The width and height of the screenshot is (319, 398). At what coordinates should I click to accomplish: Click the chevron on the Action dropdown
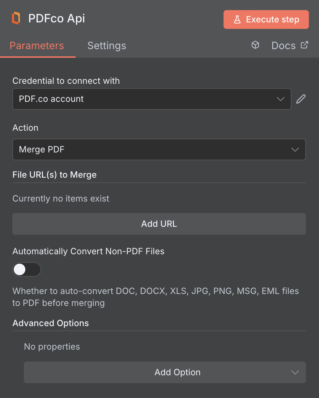pos(295,150)
